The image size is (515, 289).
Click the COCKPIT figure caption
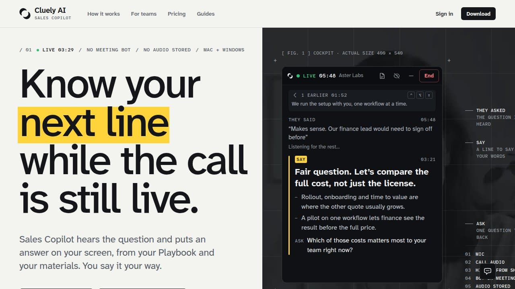pyautogui.click(x=342, y=53)
